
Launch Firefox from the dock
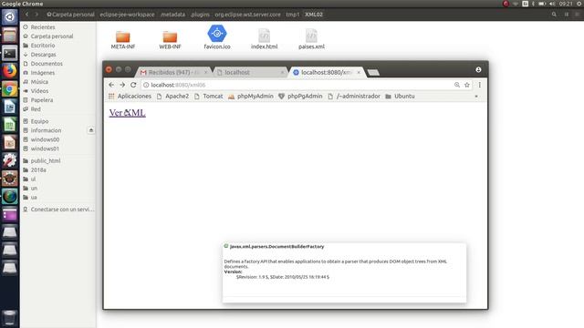[10, 71]
